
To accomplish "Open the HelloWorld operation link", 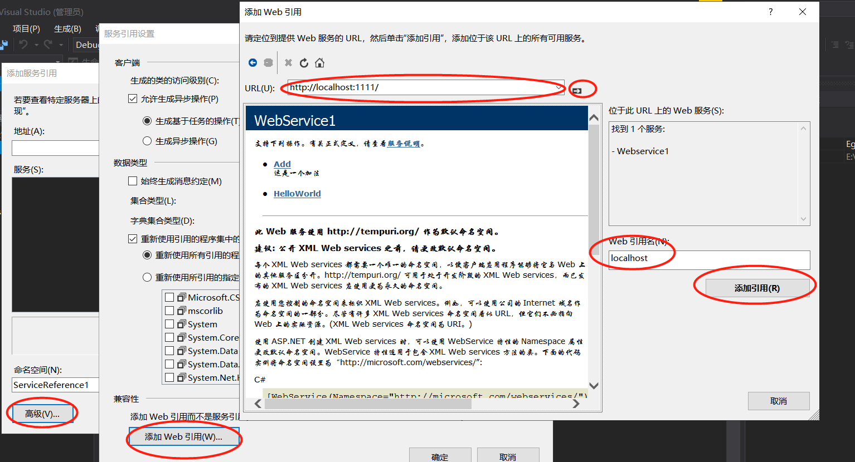I will 297,193.
